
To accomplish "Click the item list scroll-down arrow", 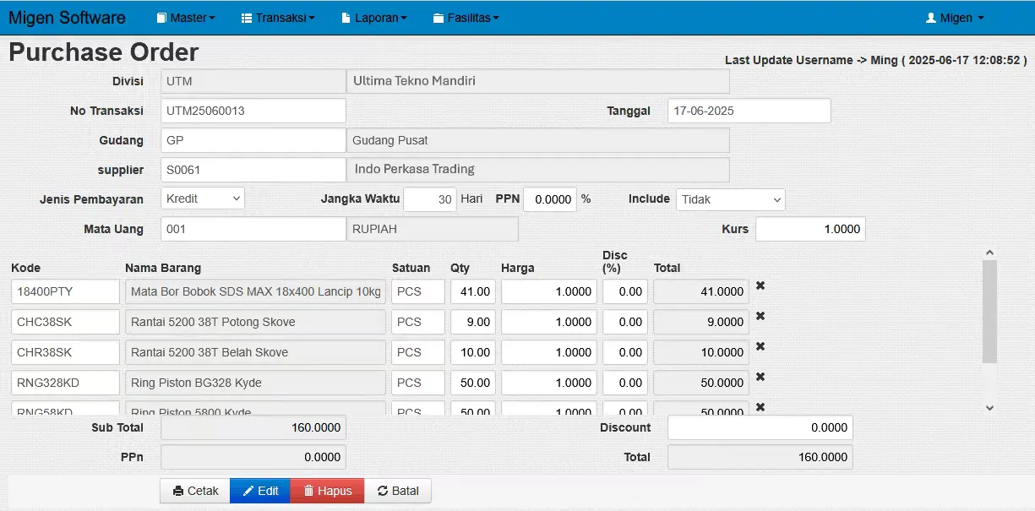I will coord(990,408).
